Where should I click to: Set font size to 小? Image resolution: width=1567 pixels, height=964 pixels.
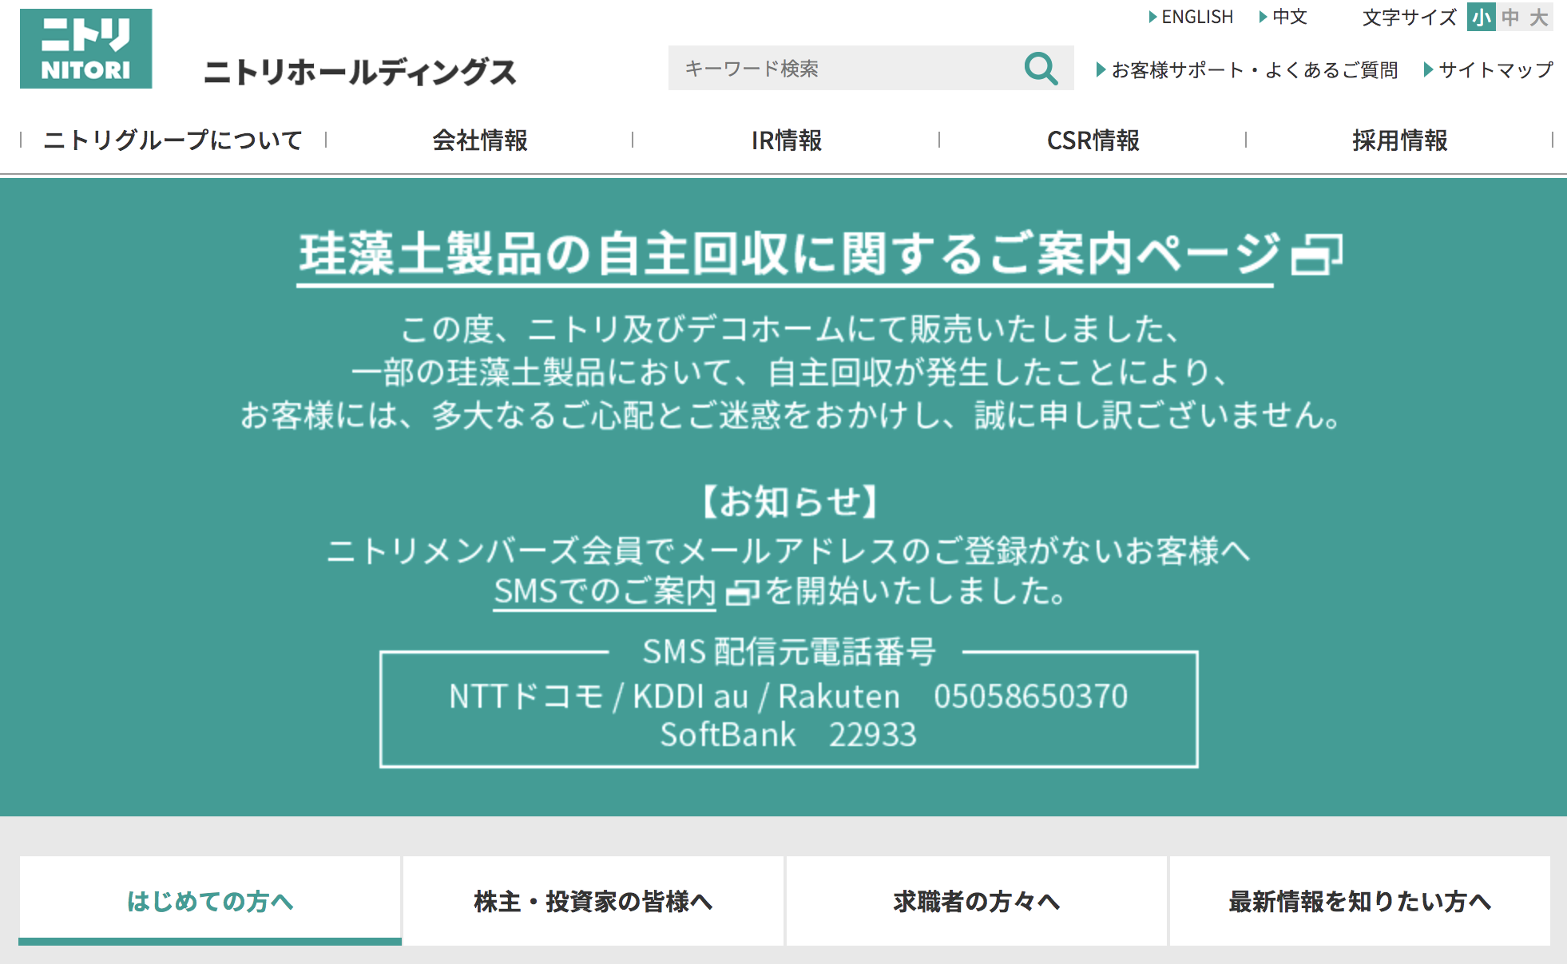[1482, 18]
